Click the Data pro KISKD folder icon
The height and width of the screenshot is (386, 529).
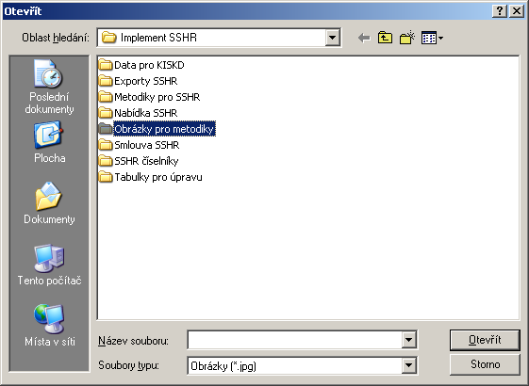[106, 65]
